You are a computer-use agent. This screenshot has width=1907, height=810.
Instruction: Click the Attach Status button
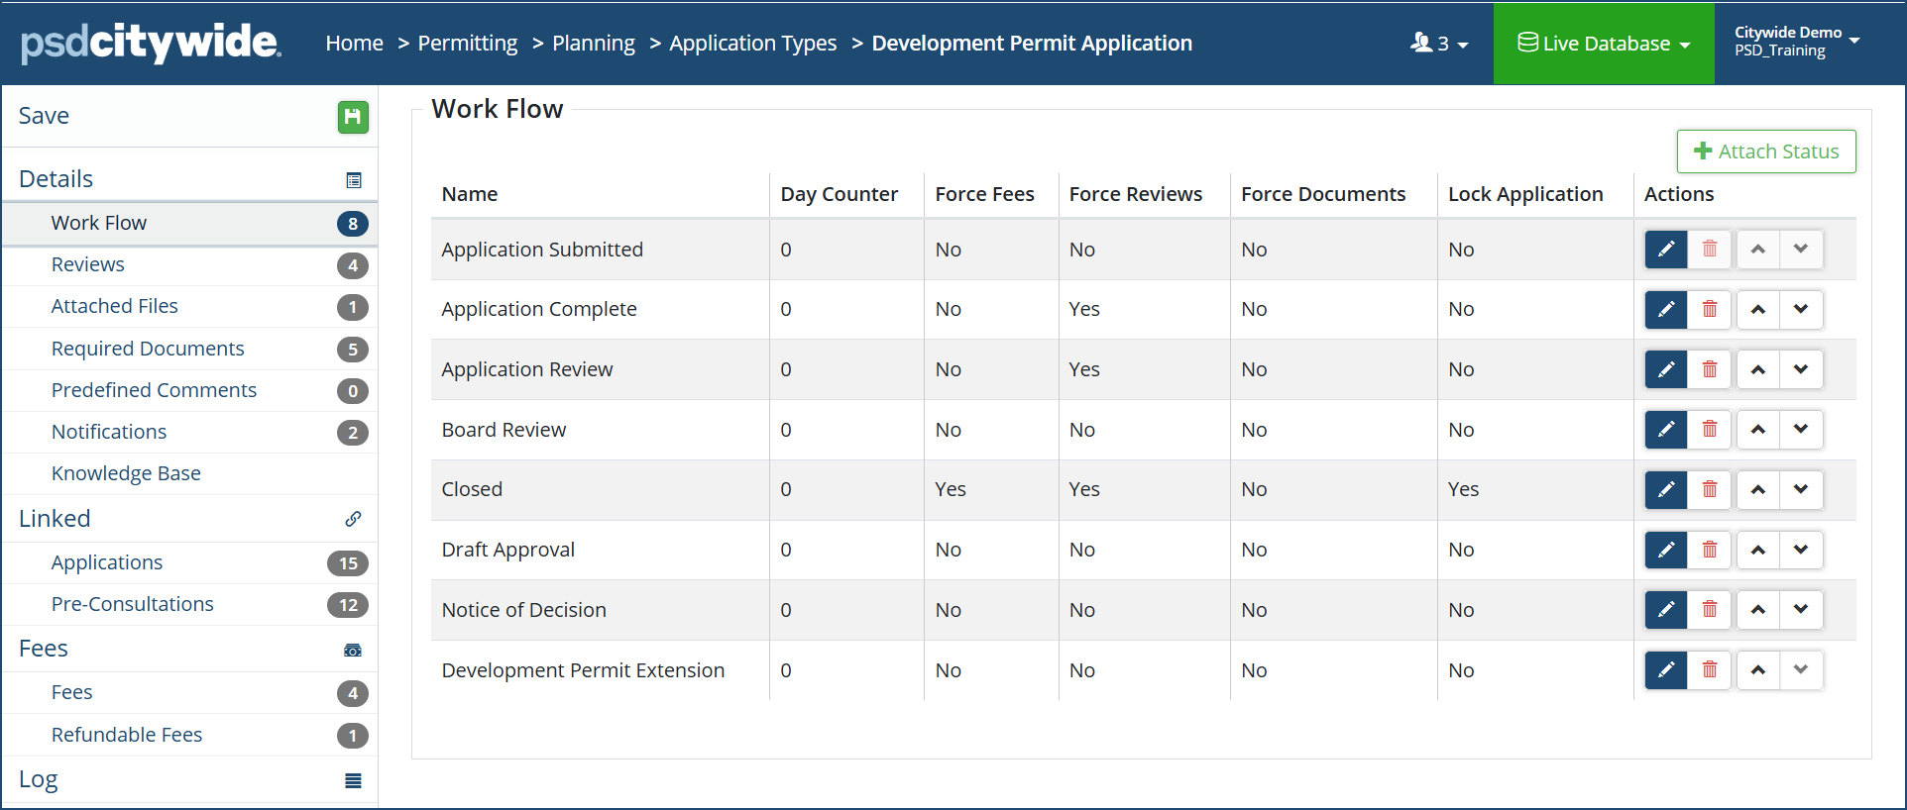1765,152
